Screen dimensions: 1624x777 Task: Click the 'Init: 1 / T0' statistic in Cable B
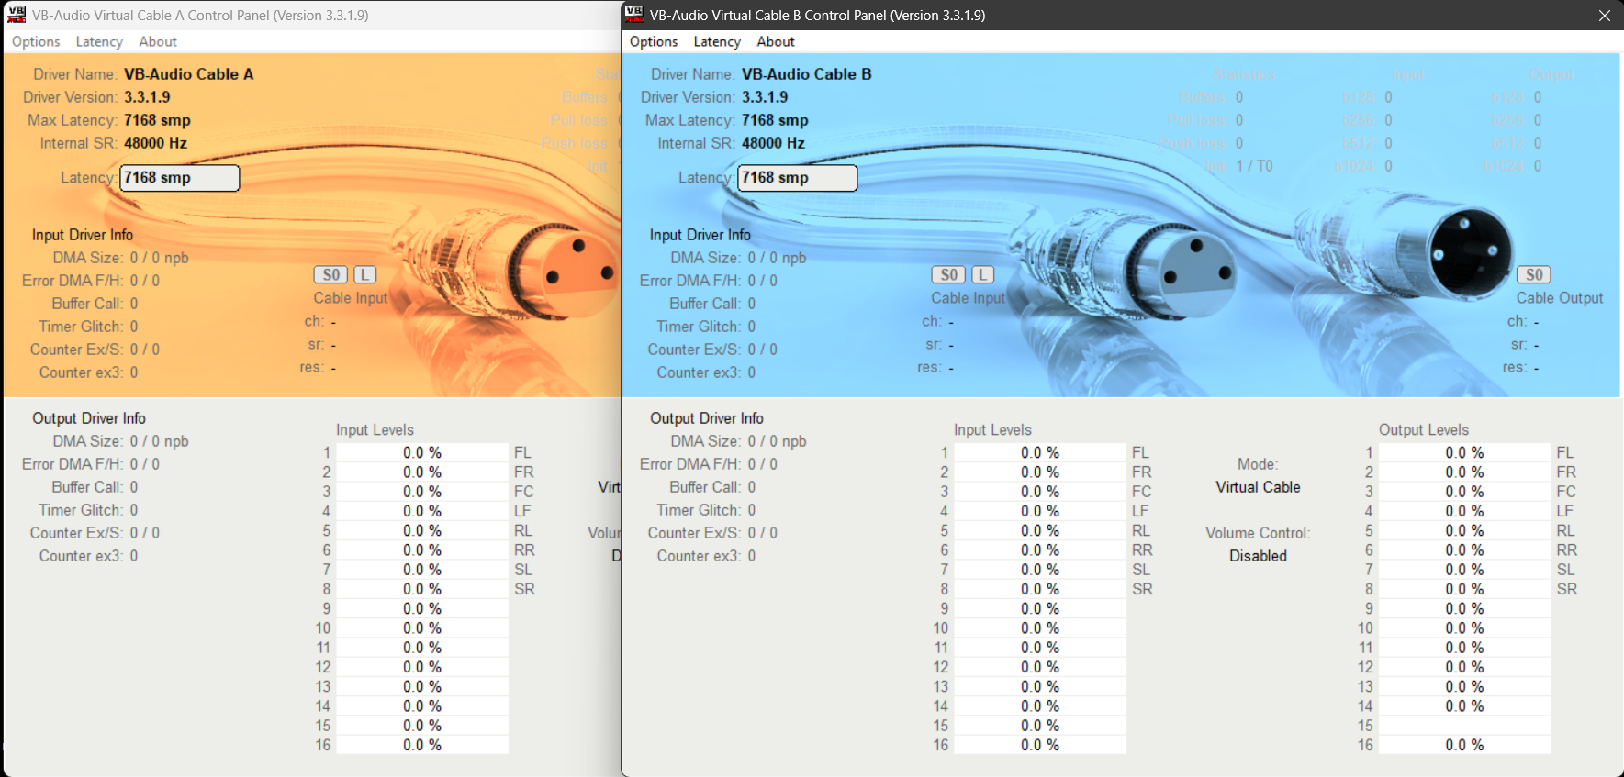point(1238,166)
